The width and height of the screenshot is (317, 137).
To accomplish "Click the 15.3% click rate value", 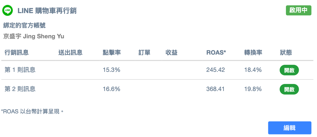I will point(111,70).
